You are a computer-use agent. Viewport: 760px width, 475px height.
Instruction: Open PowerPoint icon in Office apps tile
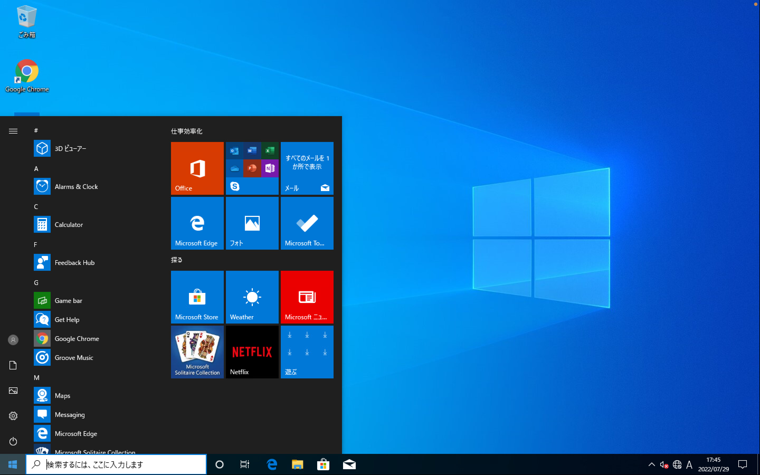pyautogui.click(x=252, y=168)
